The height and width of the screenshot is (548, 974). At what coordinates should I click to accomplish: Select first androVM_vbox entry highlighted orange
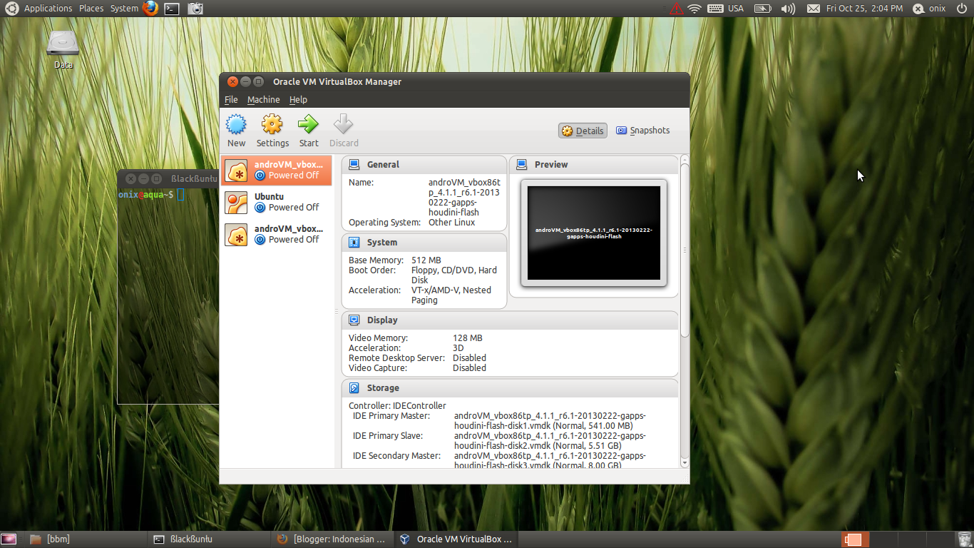[x=276, y=170]
